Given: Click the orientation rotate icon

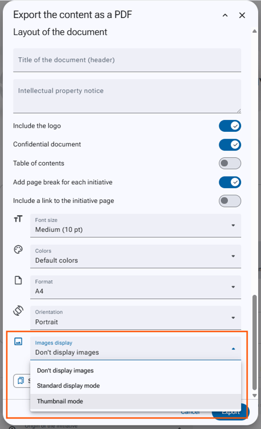Looking at the screenshot, I should (x=18, y=311).
